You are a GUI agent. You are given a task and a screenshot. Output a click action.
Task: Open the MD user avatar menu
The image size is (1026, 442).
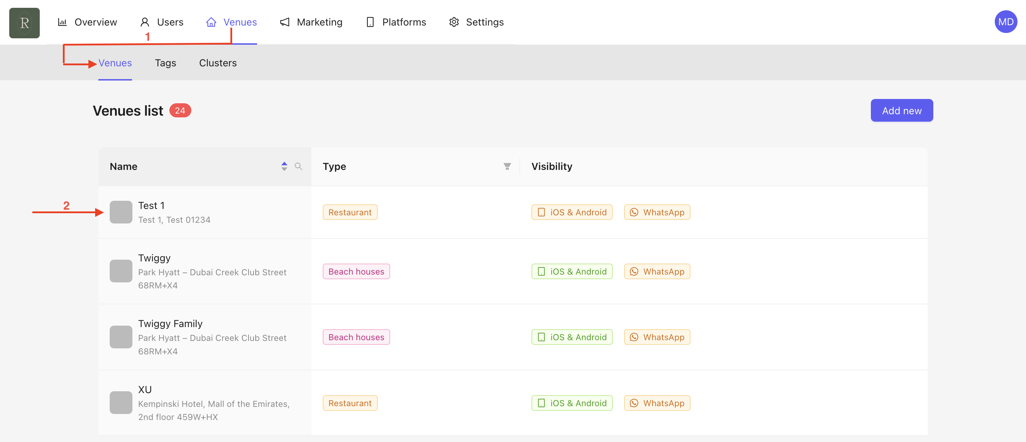point(1005,22)
